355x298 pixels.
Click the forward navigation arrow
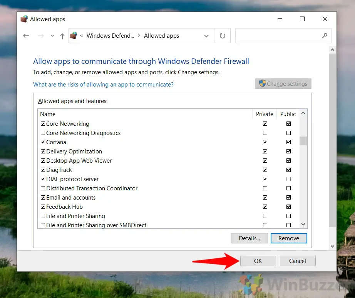(41, 36)
